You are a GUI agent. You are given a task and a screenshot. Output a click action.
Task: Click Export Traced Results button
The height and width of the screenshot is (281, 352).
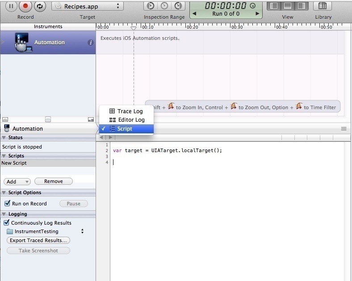[38, 240]
